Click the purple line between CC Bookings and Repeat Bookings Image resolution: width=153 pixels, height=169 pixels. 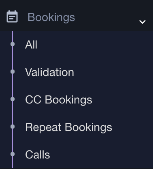(x=13, y=113)
